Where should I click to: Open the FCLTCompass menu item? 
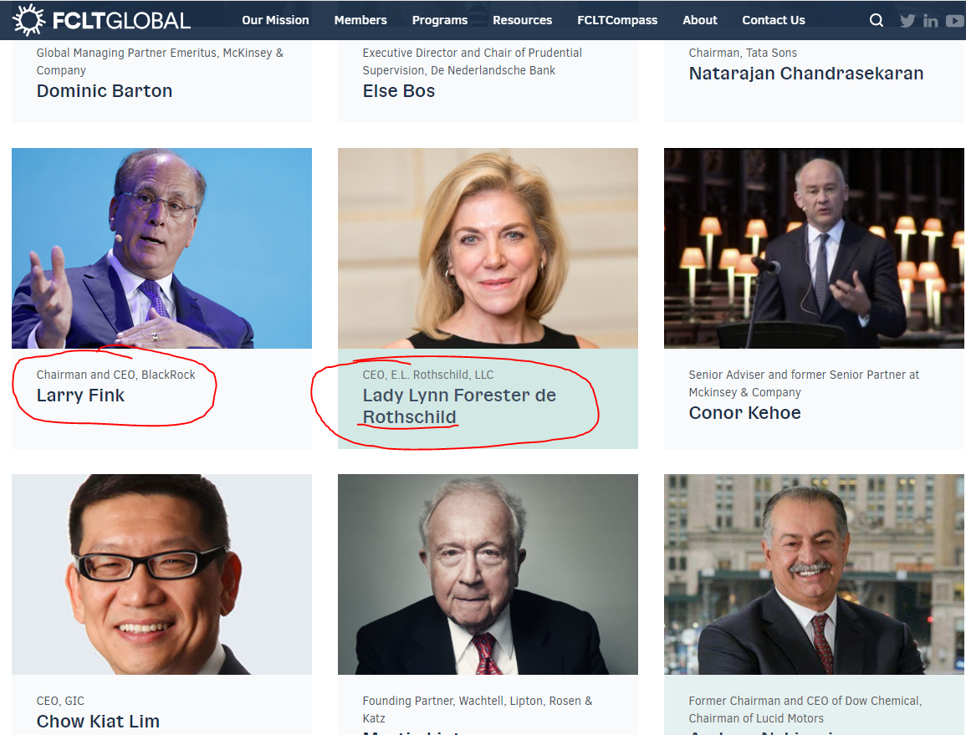(x=617, y=20)
